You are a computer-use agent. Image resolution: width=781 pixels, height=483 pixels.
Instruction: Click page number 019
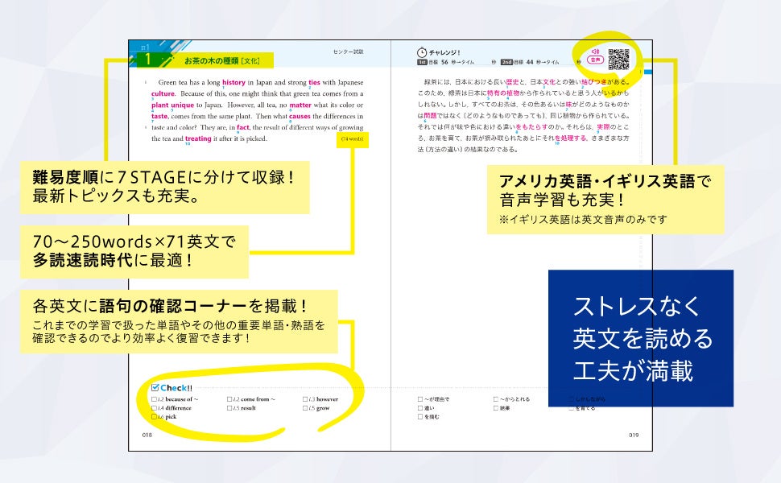tap(634, 436)
